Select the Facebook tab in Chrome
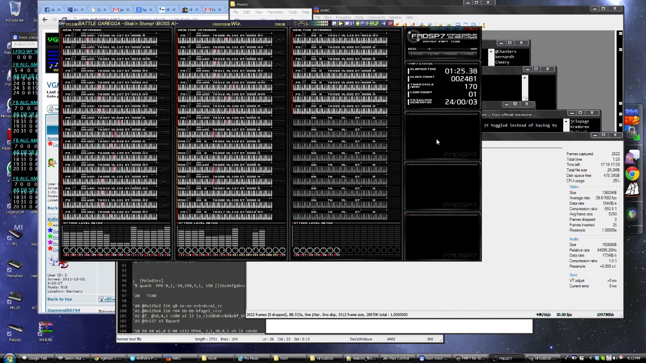This screenshot has height=363, width=646. coord(52,10)
